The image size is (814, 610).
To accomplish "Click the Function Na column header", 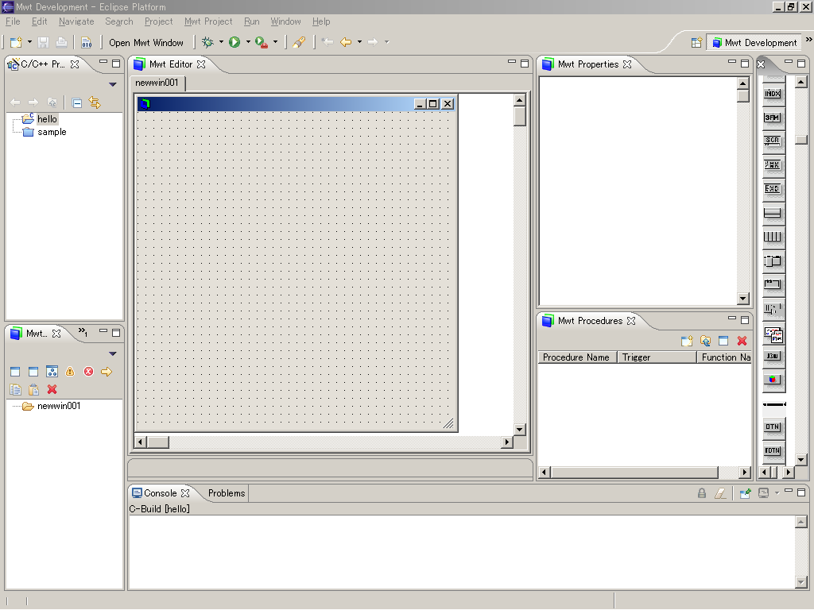I will point(724,357).
